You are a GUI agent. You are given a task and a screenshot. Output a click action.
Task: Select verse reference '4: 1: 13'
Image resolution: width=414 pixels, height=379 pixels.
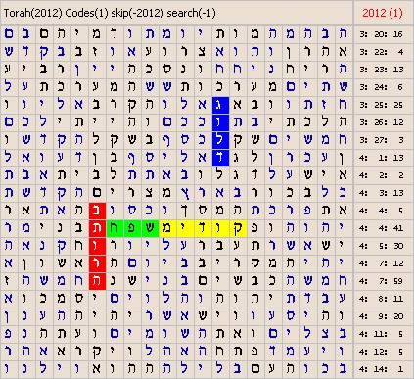(x=382, y=158)
